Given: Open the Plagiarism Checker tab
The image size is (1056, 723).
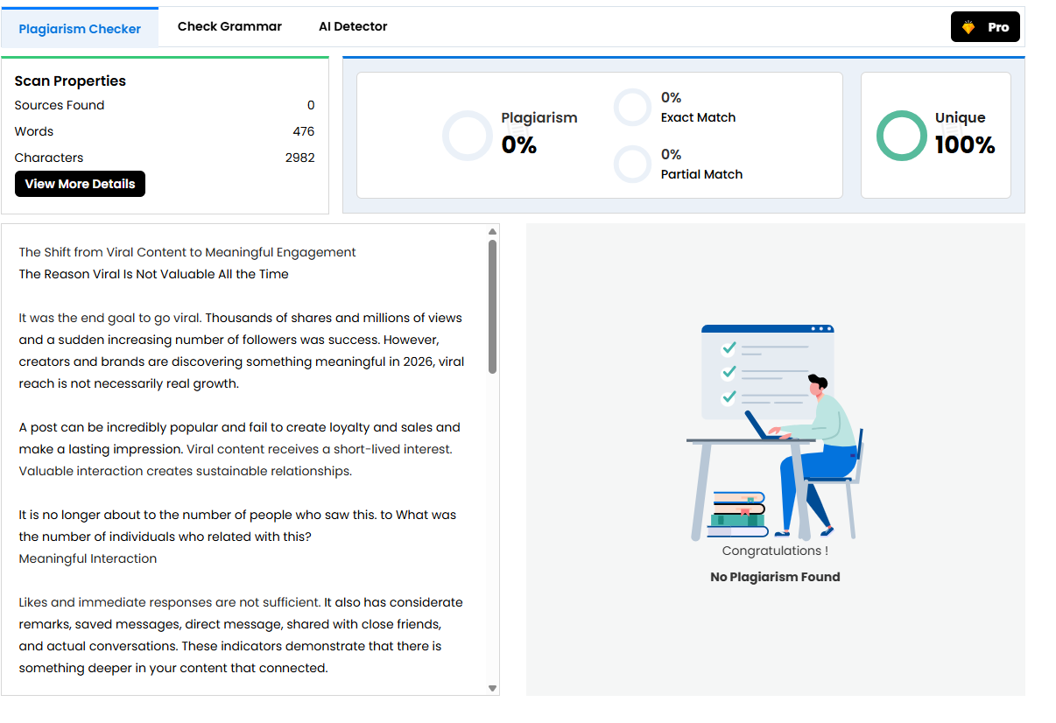Looking at the screenshot, I should tap(80, 28).
